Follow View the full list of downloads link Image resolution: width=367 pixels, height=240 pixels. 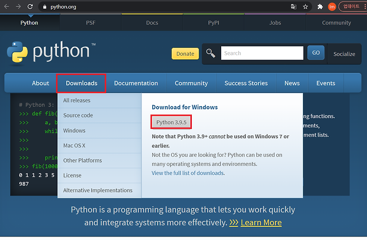coord(188,173)
